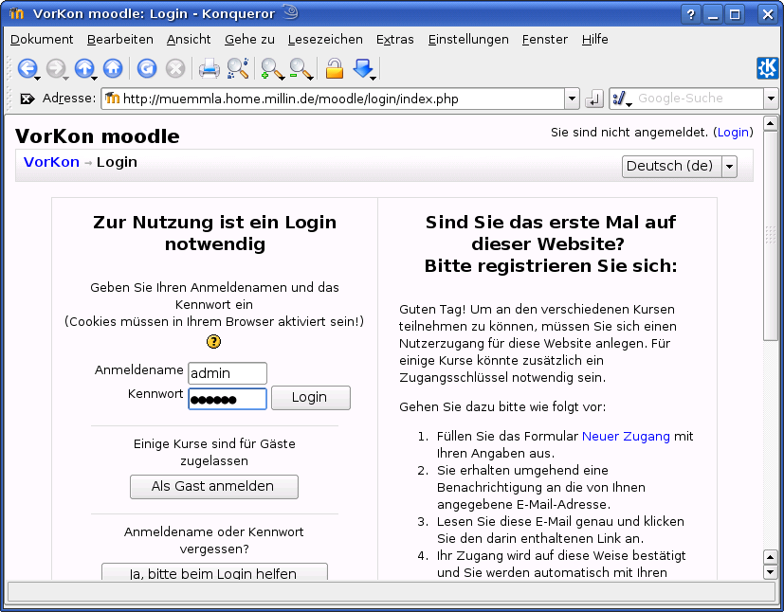Focus the Anmeldename input field
784x612 pixels.
pos(228,373)
